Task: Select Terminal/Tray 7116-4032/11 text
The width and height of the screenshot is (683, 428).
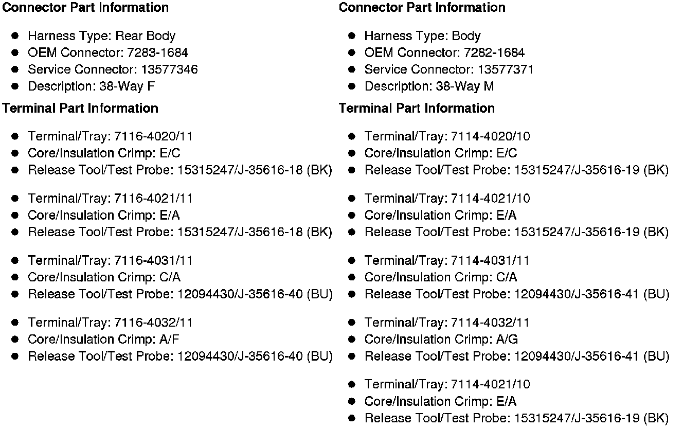Action: (110, 323)
